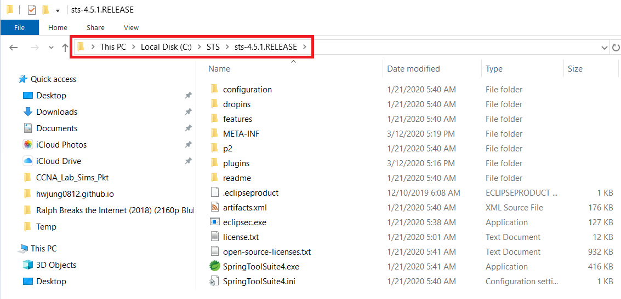This screenshot has height=299, width=621.
Task: Unpin iCloud Drive from Quick access
Action: click(189, 161)
